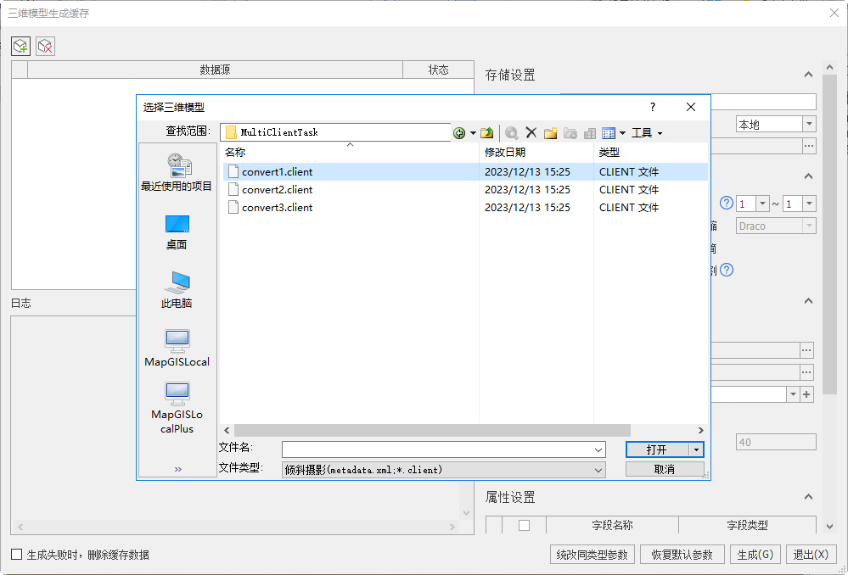Viewport: 848px width, 575px height.
Task: Tick the checkbox in 属性设置 table header
Action: pos(524,525)
